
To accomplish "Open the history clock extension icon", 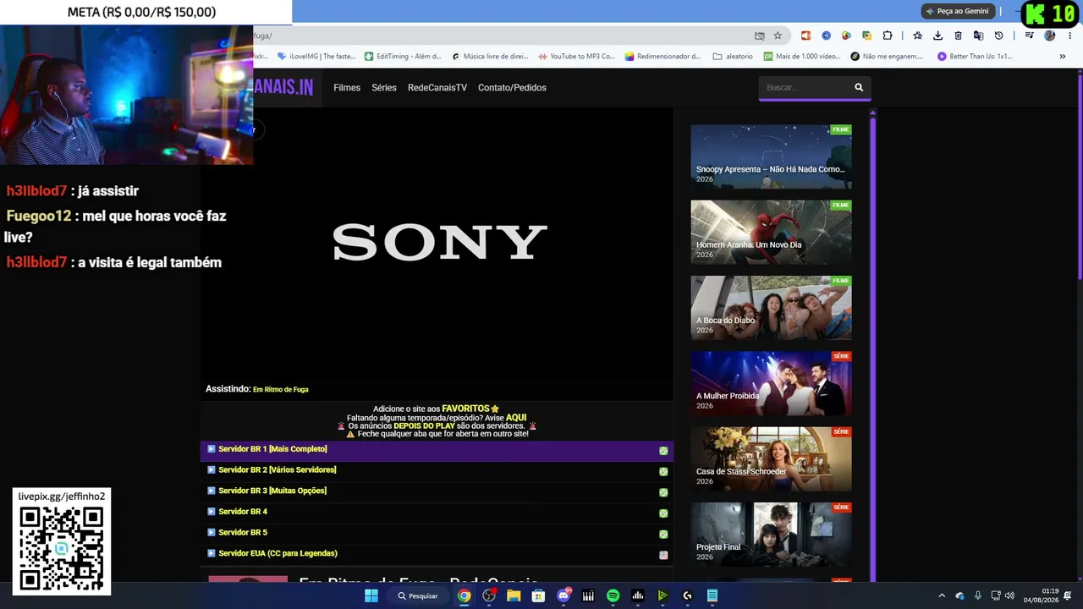I will tap(998, 36).
